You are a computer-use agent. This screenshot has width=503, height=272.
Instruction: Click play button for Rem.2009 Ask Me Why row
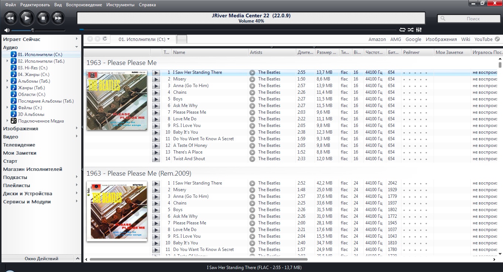pos(156,216)
